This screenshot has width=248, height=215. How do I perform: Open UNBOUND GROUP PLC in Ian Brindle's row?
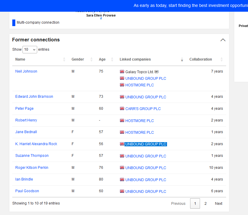146,180
